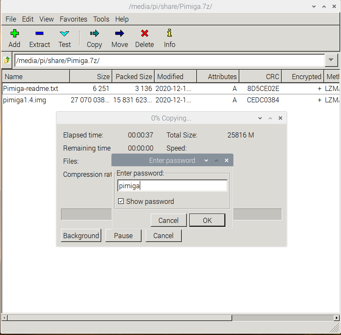Click the scrollbar right arrow
Screen dimensions: 341x335
coord(337,318)
